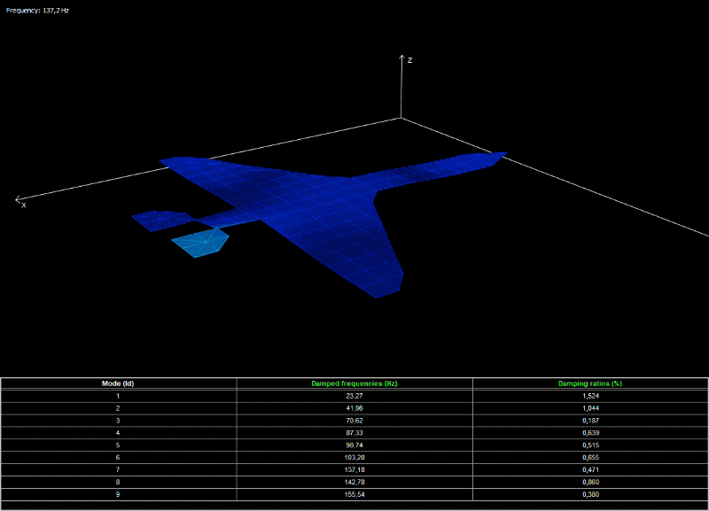Select mode 9 id cell

click(118, 495)
